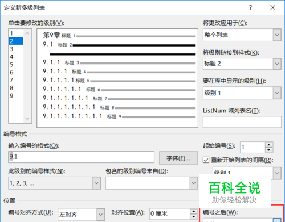Click the 输入编号的格式 field containing 9.1
Viewport: 285px width, 222px height.
coord(81,157)
